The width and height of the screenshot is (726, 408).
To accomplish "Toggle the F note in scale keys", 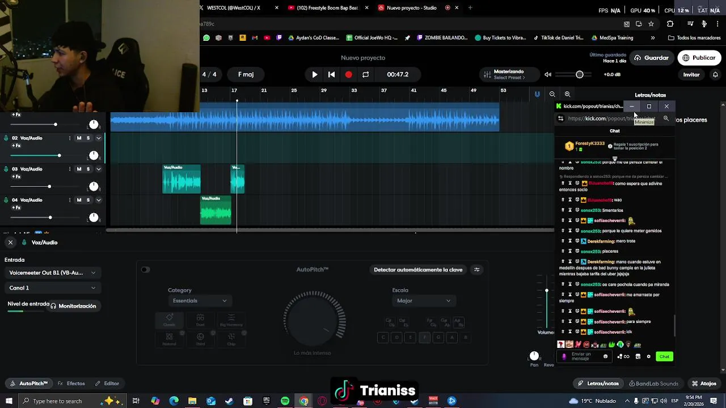I will tap(424, 337).
